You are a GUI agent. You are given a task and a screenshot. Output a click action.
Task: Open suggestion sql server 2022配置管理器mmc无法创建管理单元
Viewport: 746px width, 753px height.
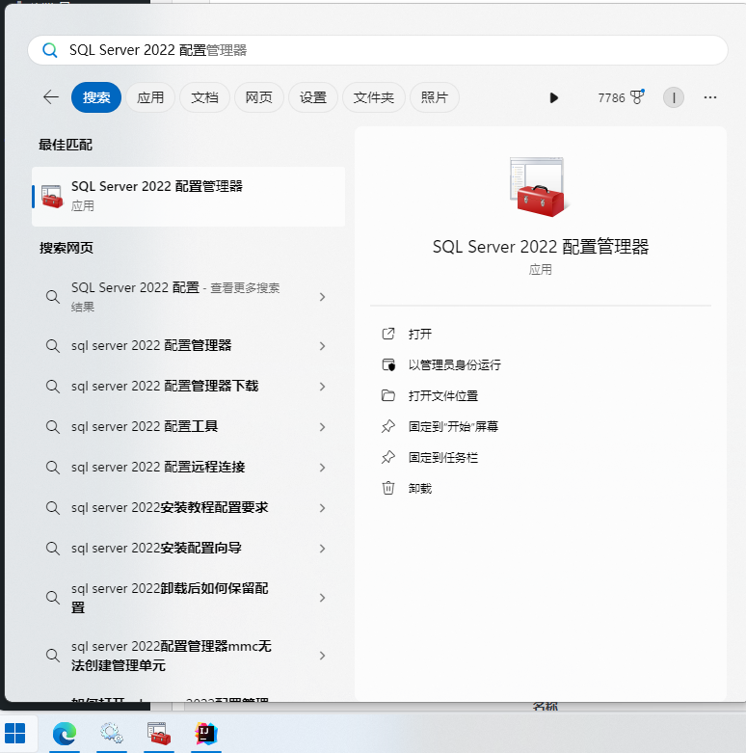coord(188,656)
